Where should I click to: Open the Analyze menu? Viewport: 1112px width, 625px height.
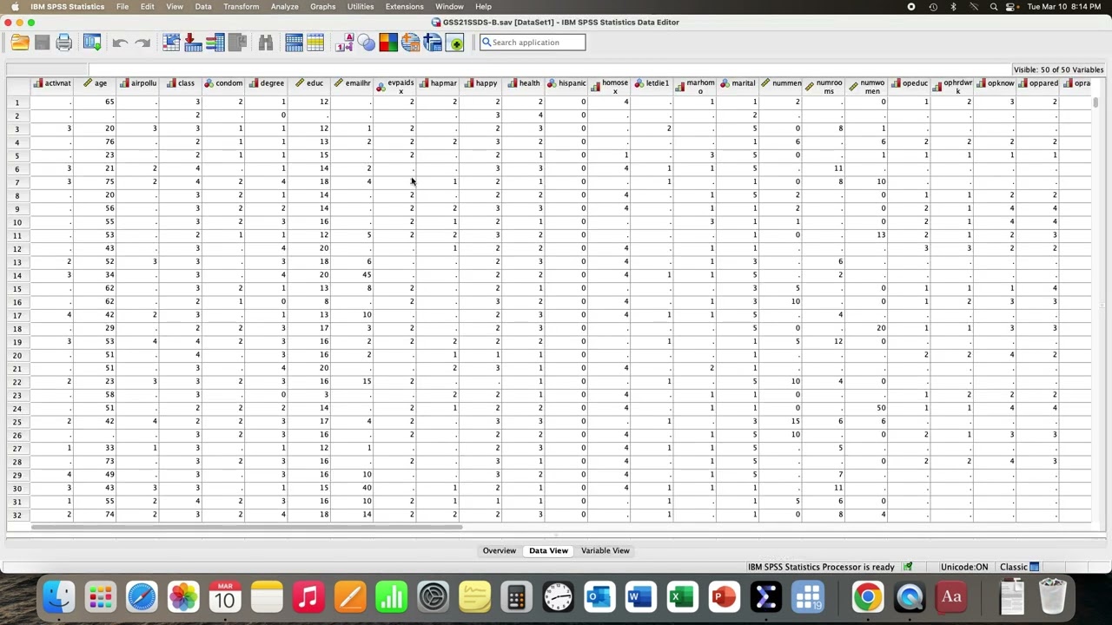[x=284, y=6]
